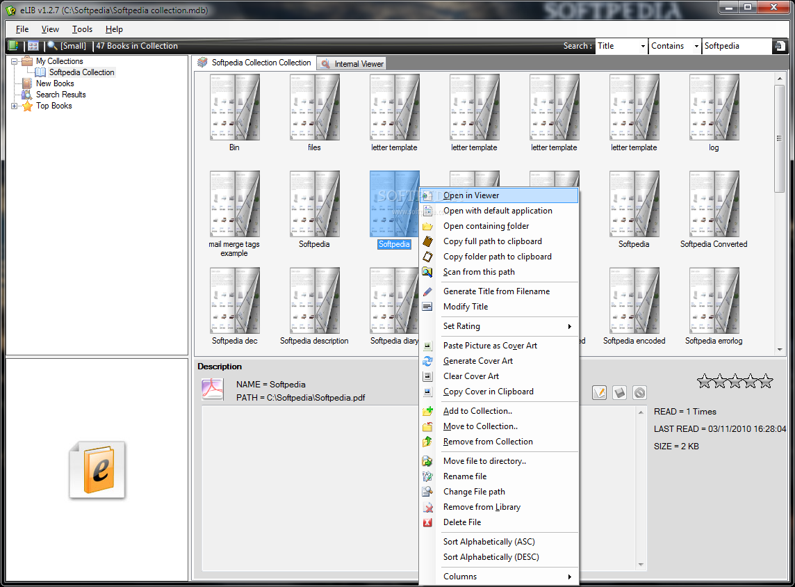795x587 pixels.
Task: Click the red X Delete File icon
Action: pyautogui.click(x=428, y=522)
